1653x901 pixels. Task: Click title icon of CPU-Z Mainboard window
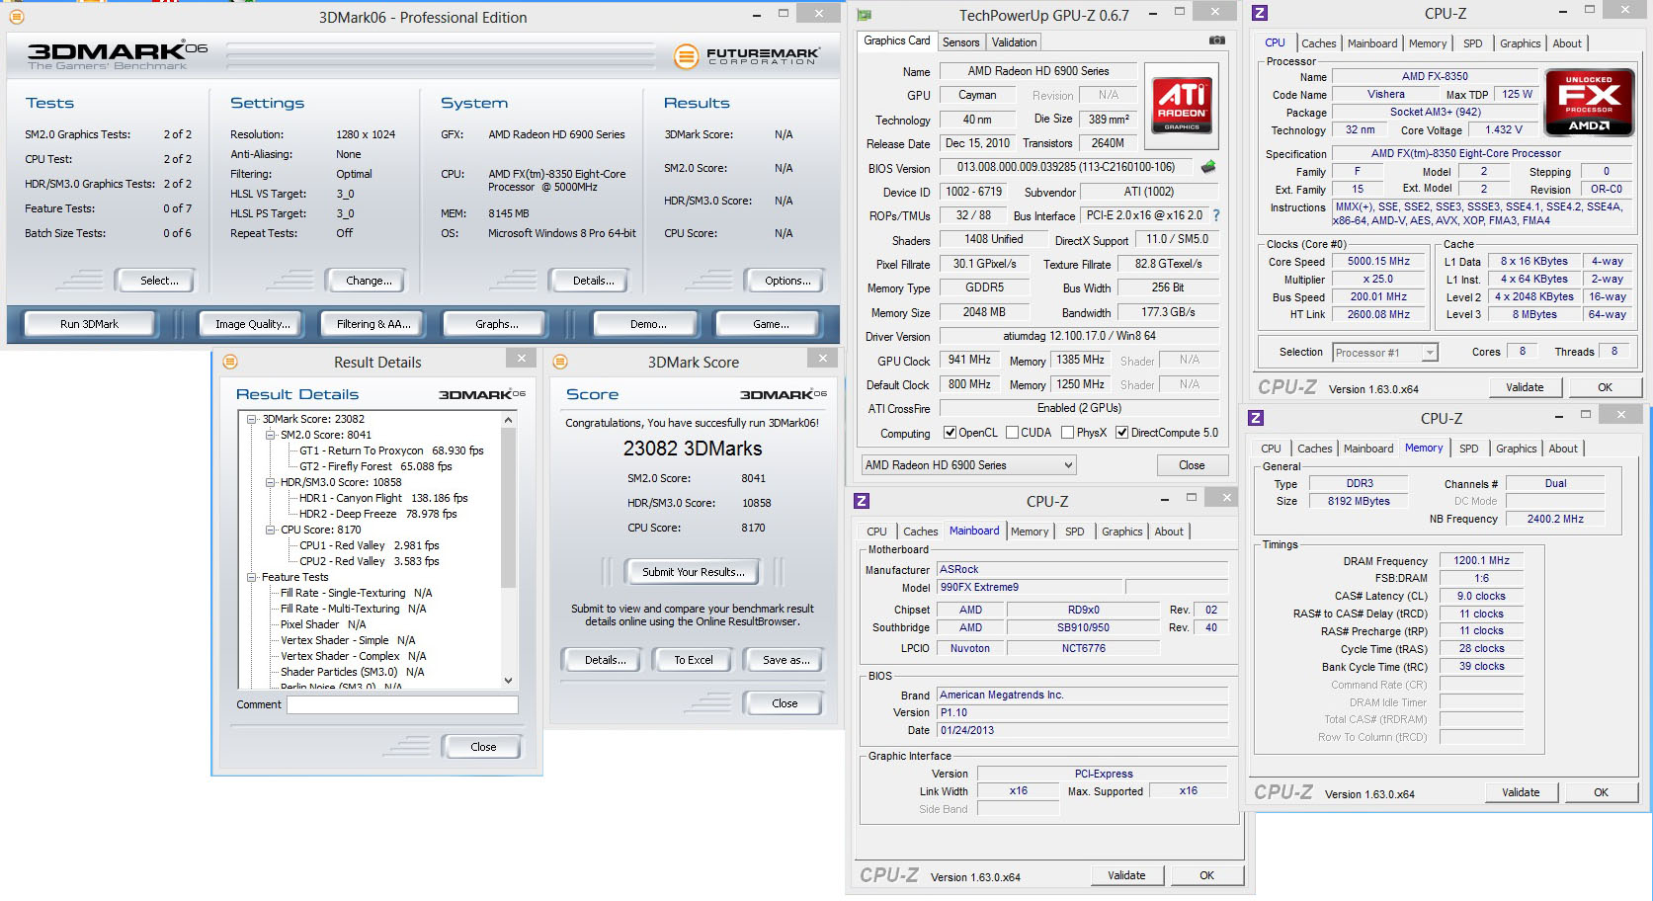pyautogui.click(x=862, y=501)
